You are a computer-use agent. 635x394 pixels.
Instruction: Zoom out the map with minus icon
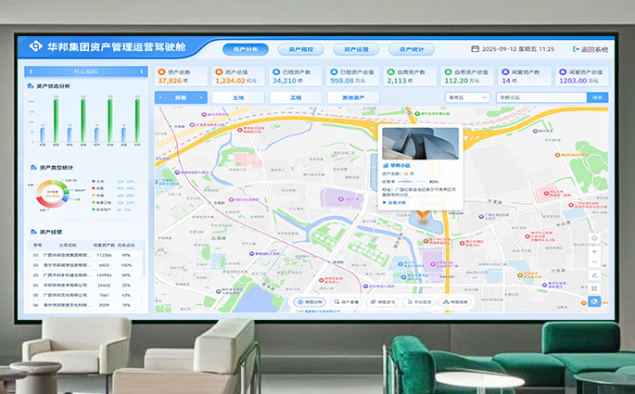(x=594, y=263)
